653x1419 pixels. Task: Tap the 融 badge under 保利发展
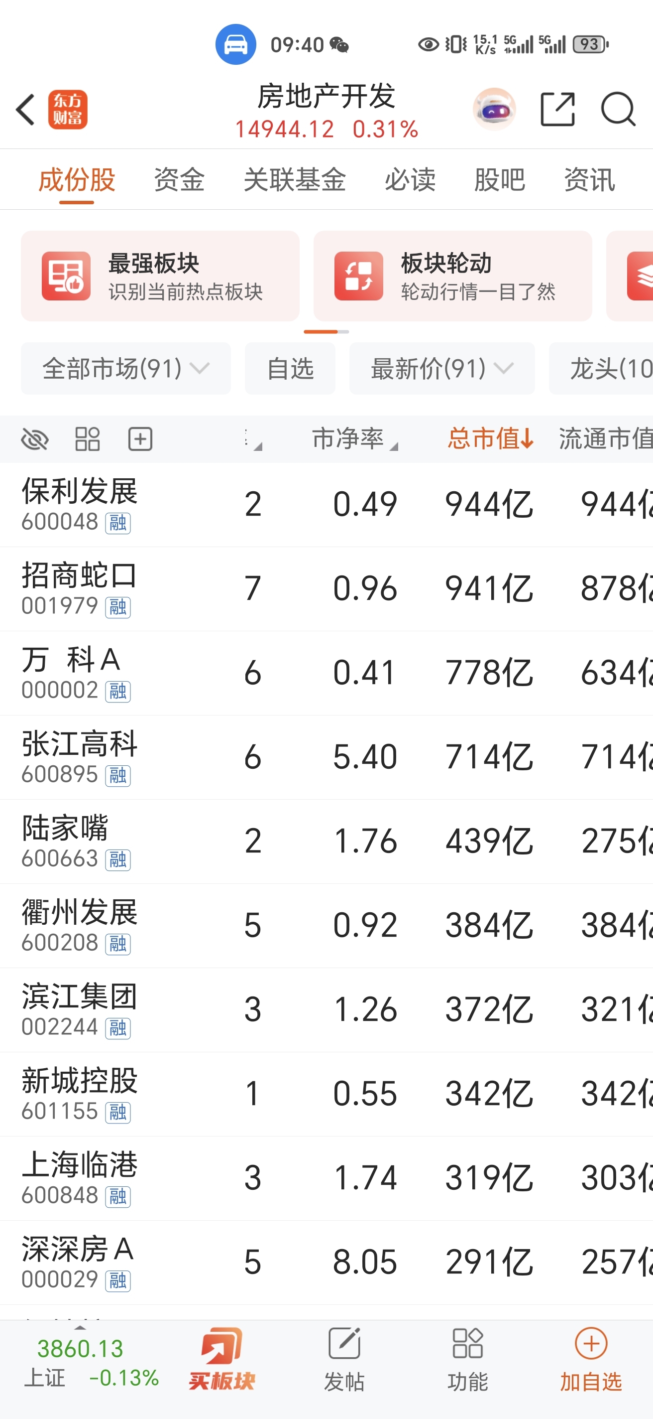pos(118,523)
